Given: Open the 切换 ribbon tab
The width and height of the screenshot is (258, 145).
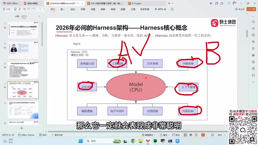Looking at the screenshot, I should (x=83, y=9).
